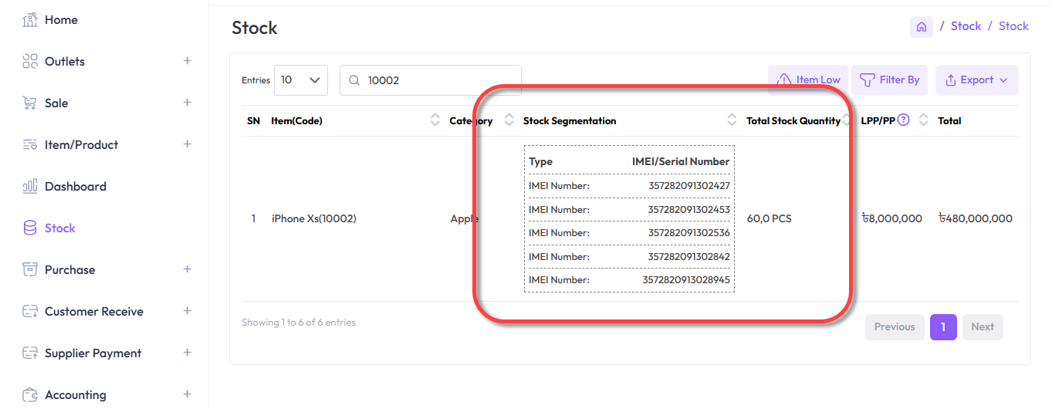The height and width of the screenshot is (409, 1052).
Task: Open the Customer Receive menu item
Action: 93,312
